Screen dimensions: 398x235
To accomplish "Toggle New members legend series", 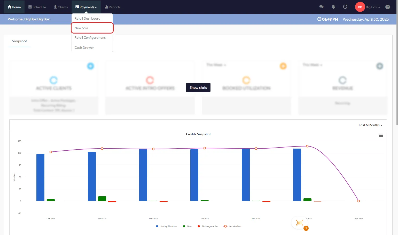I will pos(187,226).
